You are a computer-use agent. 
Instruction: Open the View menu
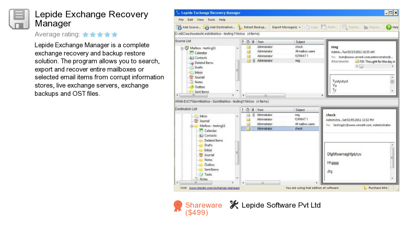coord(200,20)
